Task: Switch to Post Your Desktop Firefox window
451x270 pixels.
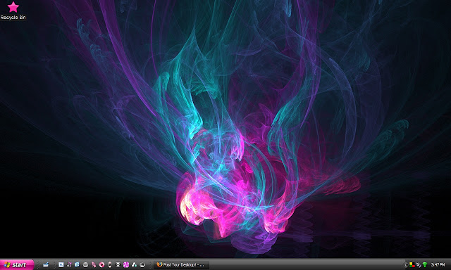Action: tap(181, 264)
